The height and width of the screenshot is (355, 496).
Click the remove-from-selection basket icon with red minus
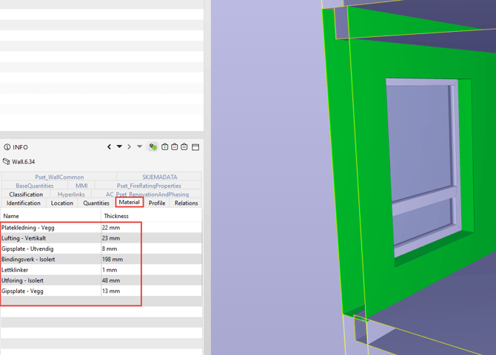click(174, 146)
